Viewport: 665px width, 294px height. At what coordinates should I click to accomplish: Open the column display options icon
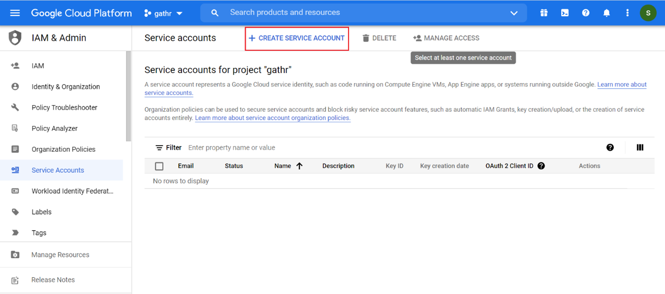(639, 147)
